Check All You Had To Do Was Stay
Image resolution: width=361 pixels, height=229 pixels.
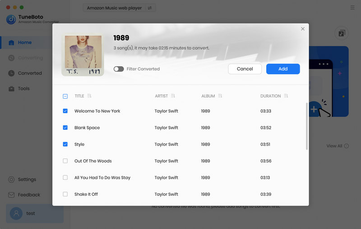point(65,178)
